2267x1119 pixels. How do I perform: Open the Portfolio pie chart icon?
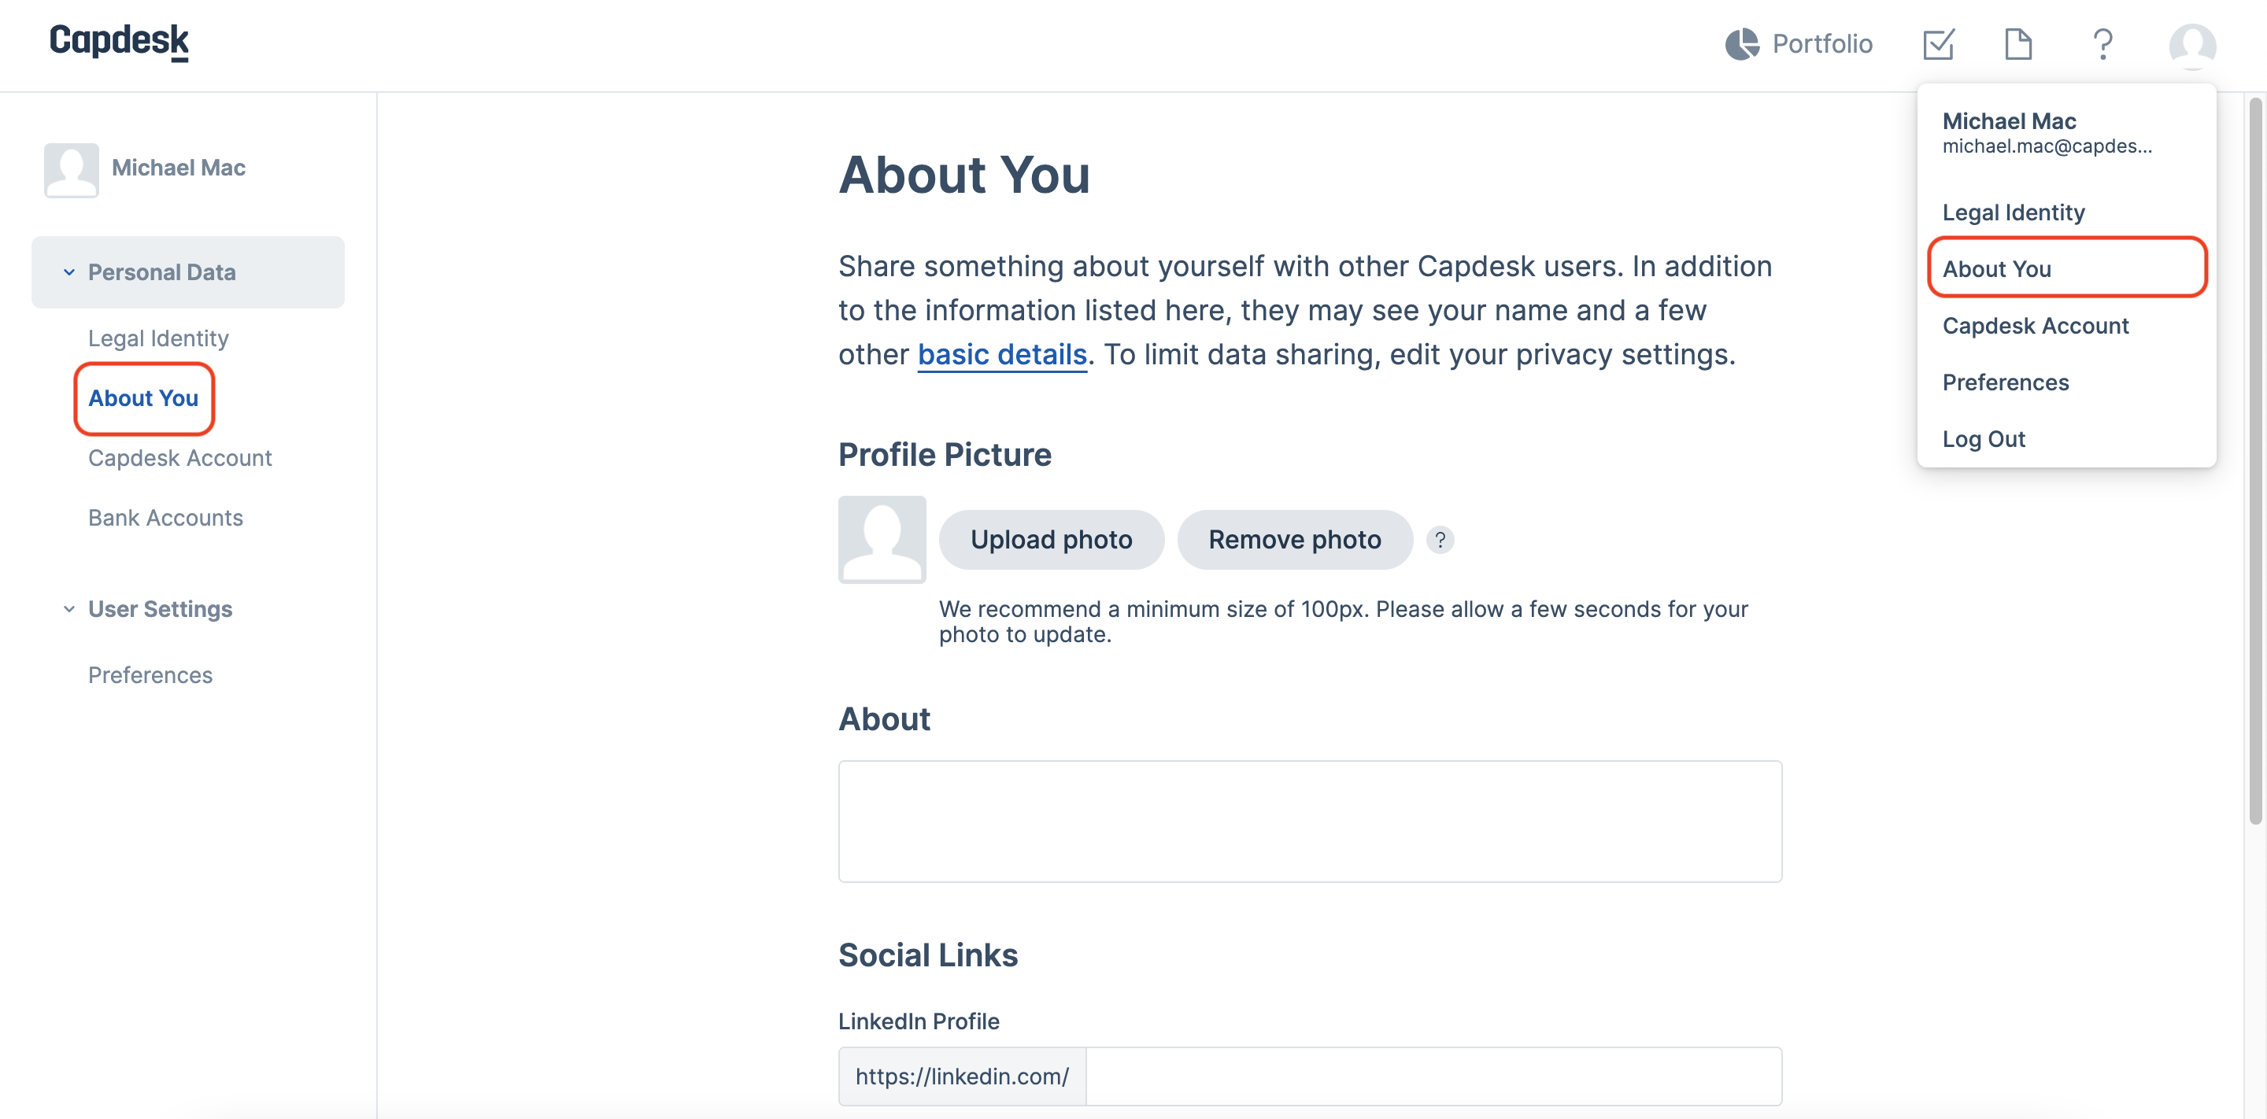[x=1740, y=44]
